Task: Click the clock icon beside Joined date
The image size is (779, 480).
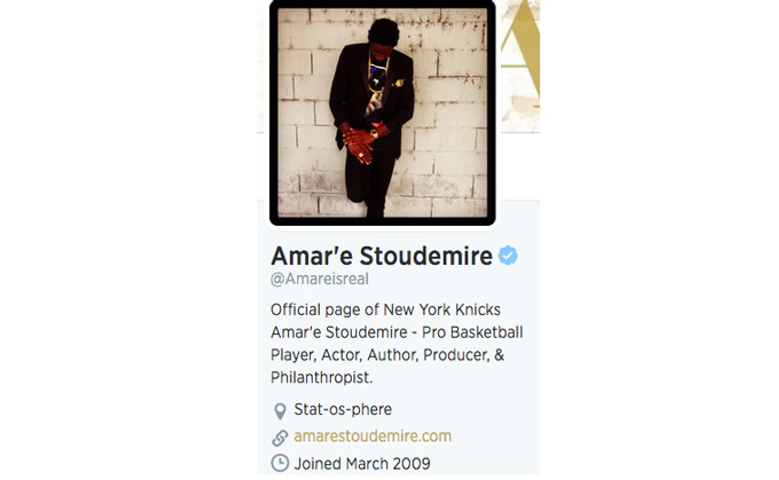Action: (280, 463)
